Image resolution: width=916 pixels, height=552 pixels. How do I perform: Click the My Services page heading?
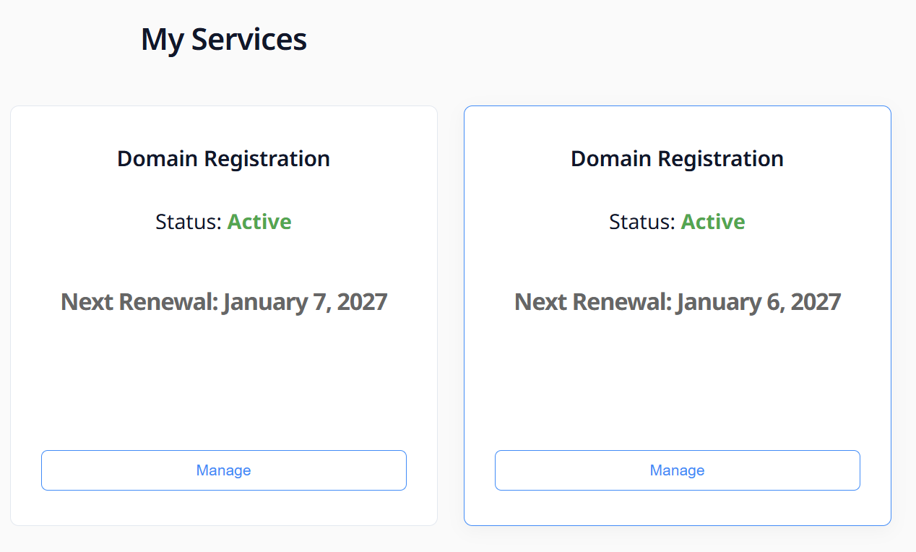tap(224, 39)
